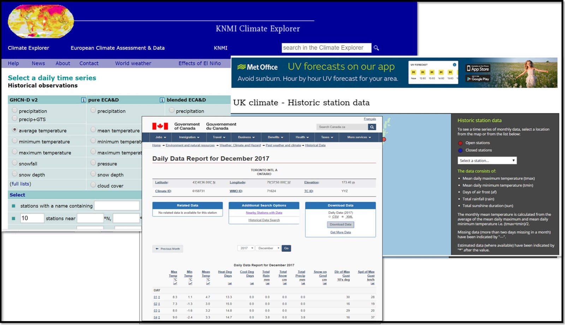Open Nearby Stations with Data link
The width and height of the screenshot is (565, 325).
point(264,213)
